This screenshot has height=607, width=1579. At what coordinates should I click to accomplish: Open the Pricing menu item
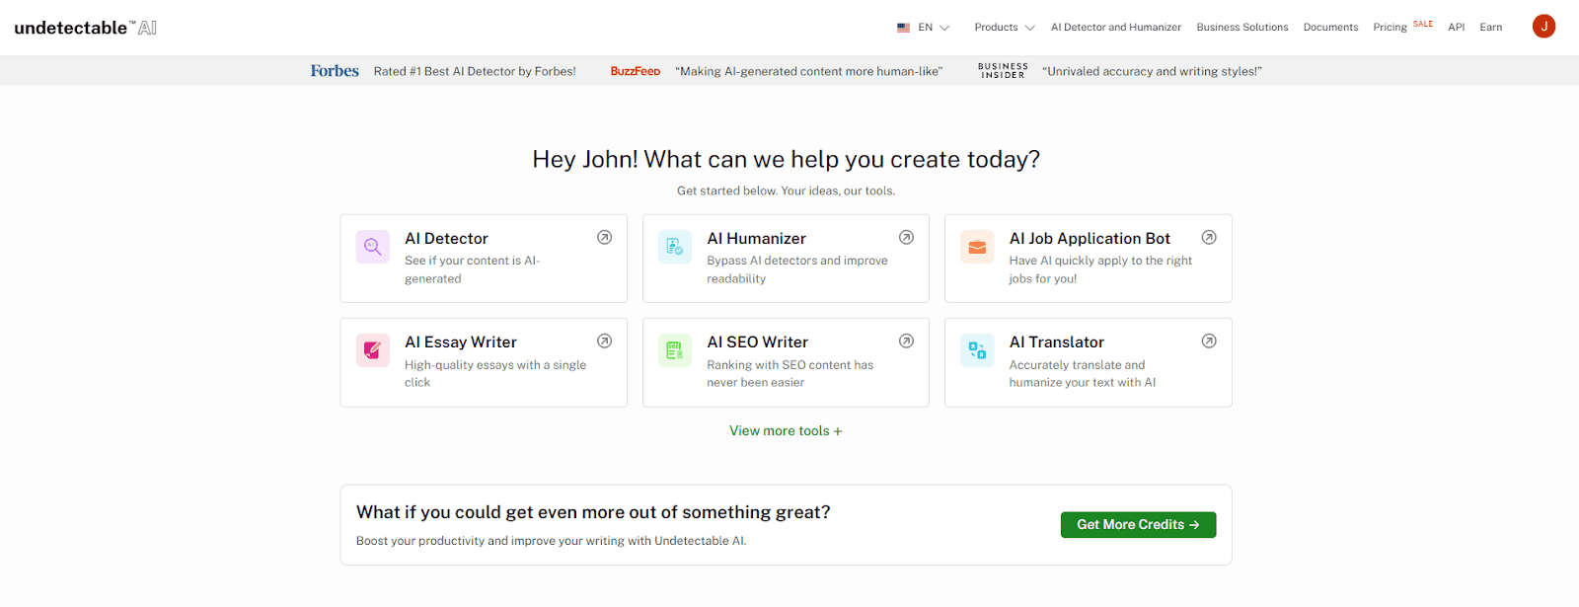pyautogui.click(x=1390, y=28)
